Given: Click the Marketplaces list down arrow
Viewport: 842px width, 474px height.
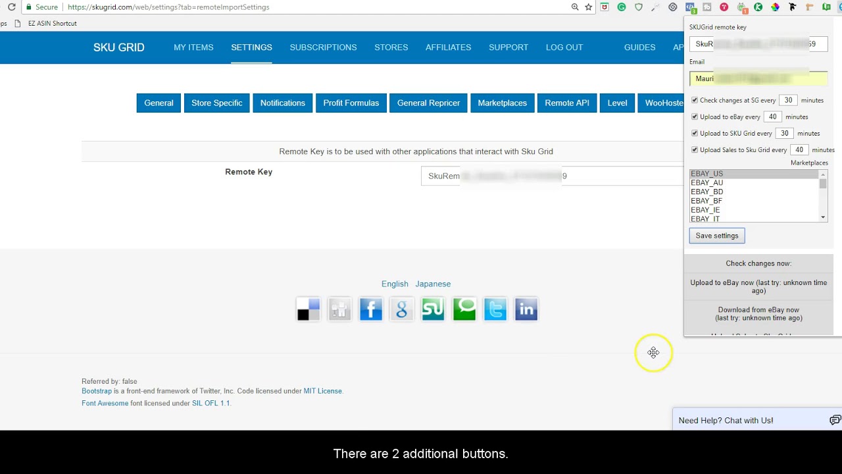Looking at the screenshot, I should (822, 217).
